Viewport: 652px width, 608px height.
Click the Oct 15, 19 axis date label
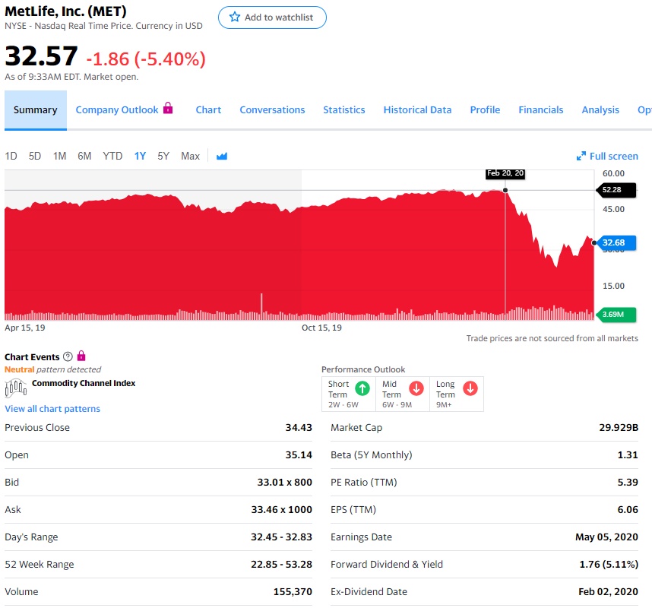coord(322,328)
